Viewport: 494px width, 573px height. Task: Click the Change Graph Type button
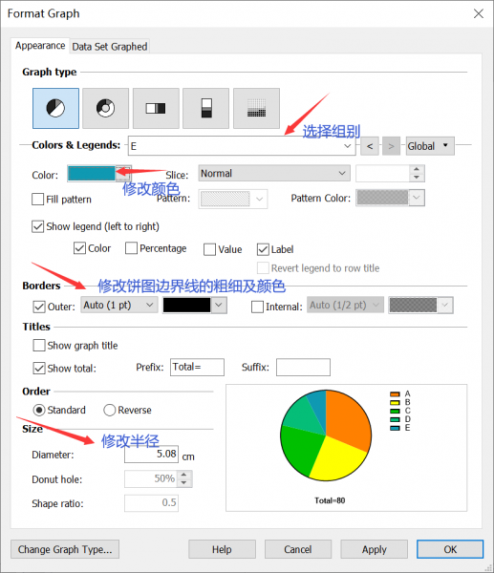point(65,549)
